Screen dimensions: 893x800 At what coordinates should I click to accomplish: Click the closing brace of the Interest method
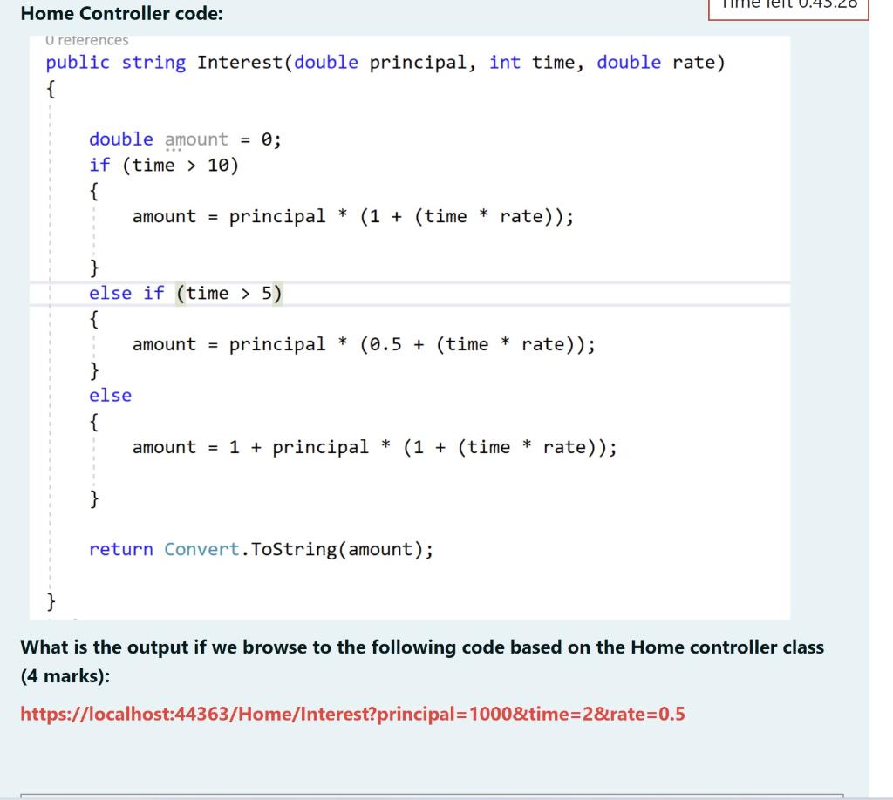pyautogui.click(x=51, y=600)
